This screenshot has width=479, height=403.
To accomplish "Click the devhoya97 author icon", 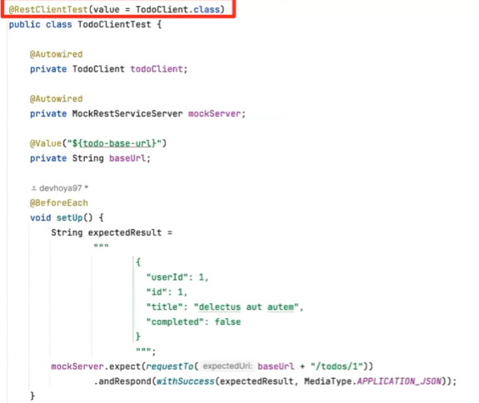I will pyautogui.click(x=33, y=188).
